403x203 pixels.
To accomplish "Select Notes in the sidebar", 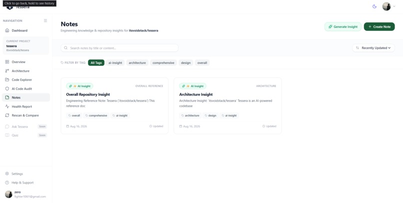I will pyautogui.click(x=25, y=98).
